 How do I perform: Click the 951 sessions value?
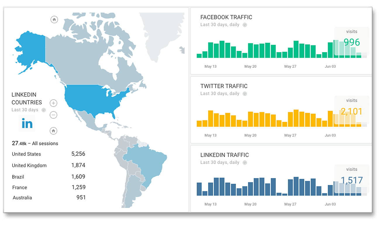click(x=81, y=197)
